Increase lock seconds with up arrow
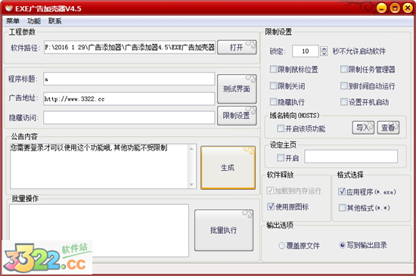This screenshot has width=416, height=276. click(324, 48)
